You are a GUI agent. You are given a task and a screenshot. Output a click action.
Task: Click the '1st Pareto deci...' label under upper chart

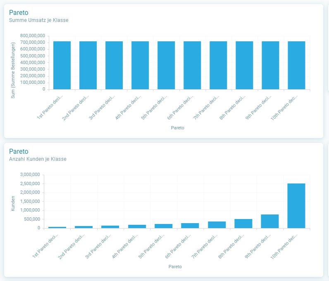point(50,107)
